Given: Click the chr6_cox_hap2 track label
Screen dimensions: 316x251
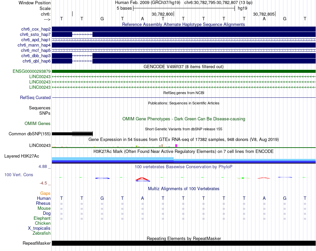Looking at the screenshot, I should tap(36, 29).
